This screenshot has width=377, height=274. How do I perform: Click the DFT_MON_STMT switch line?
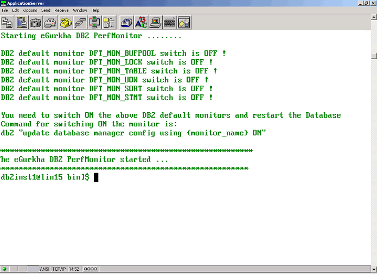coord(106,98)
